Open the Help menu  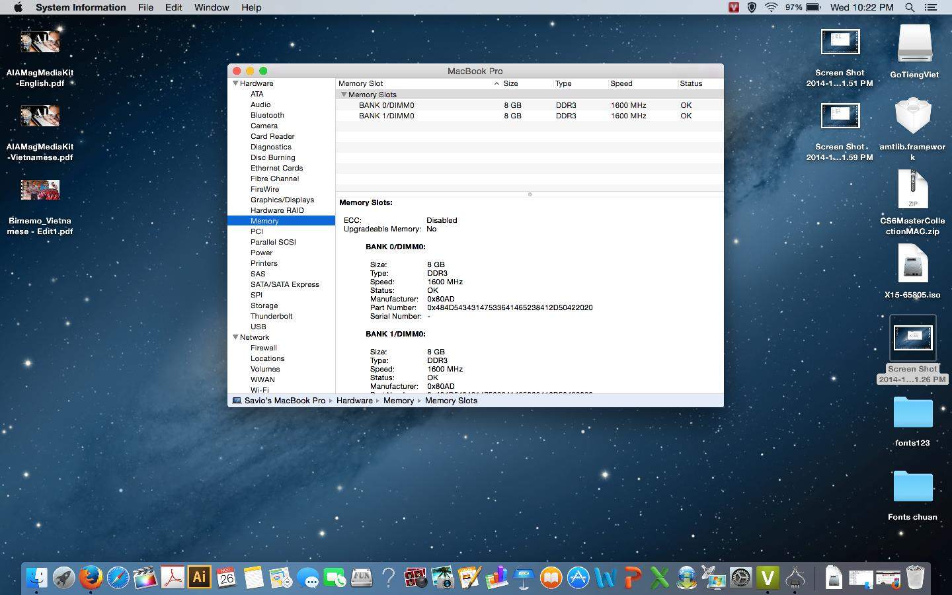click(251, 7)
